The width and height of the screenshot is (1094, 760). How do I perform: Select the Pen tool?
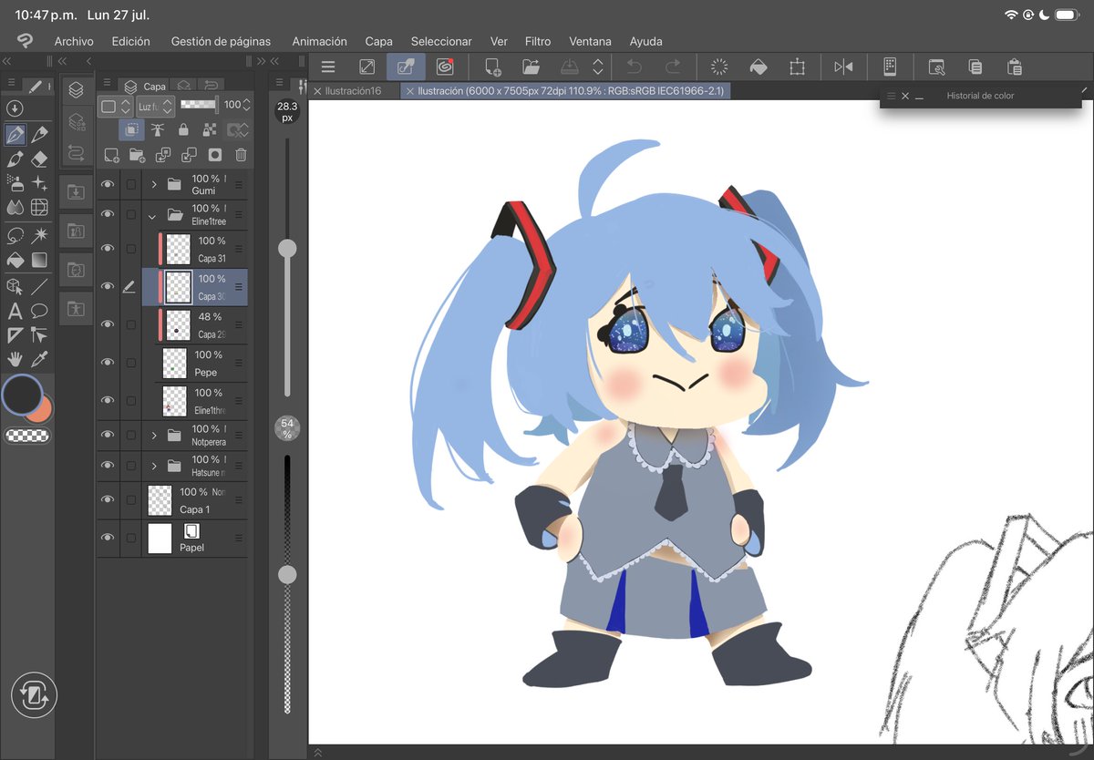15,135
